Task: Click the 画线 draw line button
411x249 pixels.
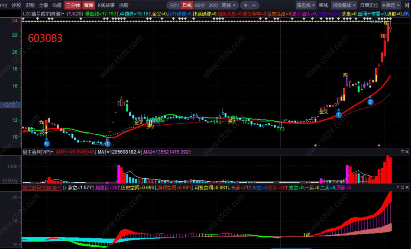Action: tap(323, 5)
